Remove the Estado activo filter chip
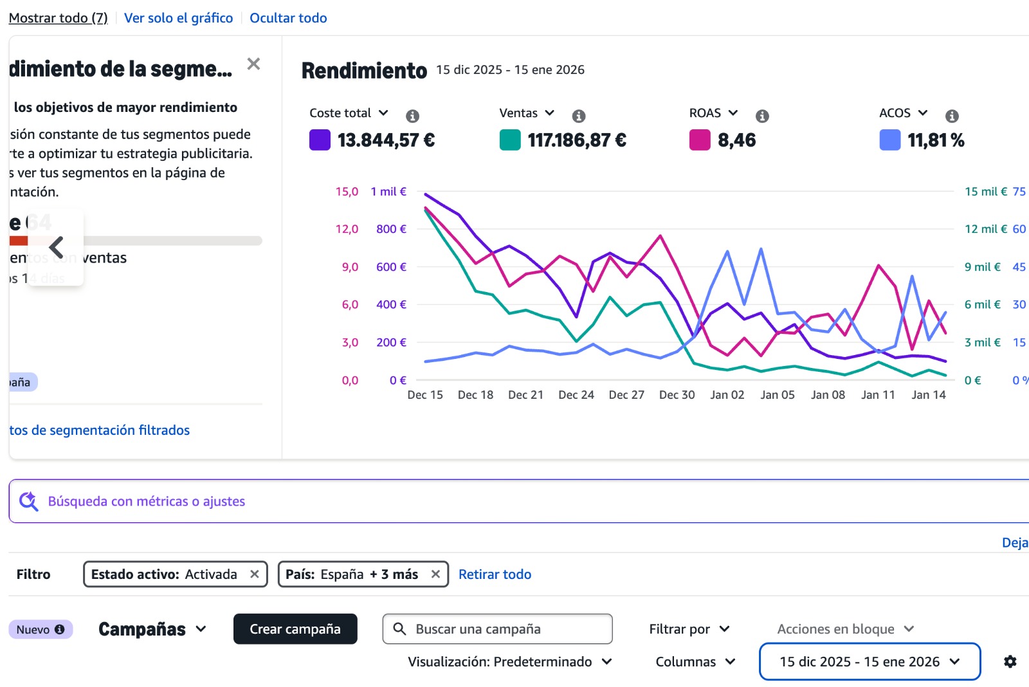Screen dimensions: 1029x687 [255, 574]
